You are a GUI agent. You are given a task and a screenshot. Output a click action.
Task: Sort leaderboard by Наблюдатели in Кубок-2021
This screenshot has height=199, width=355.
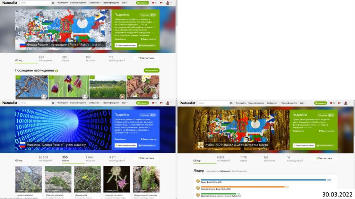pyautogui.click(x=242, y=171)
